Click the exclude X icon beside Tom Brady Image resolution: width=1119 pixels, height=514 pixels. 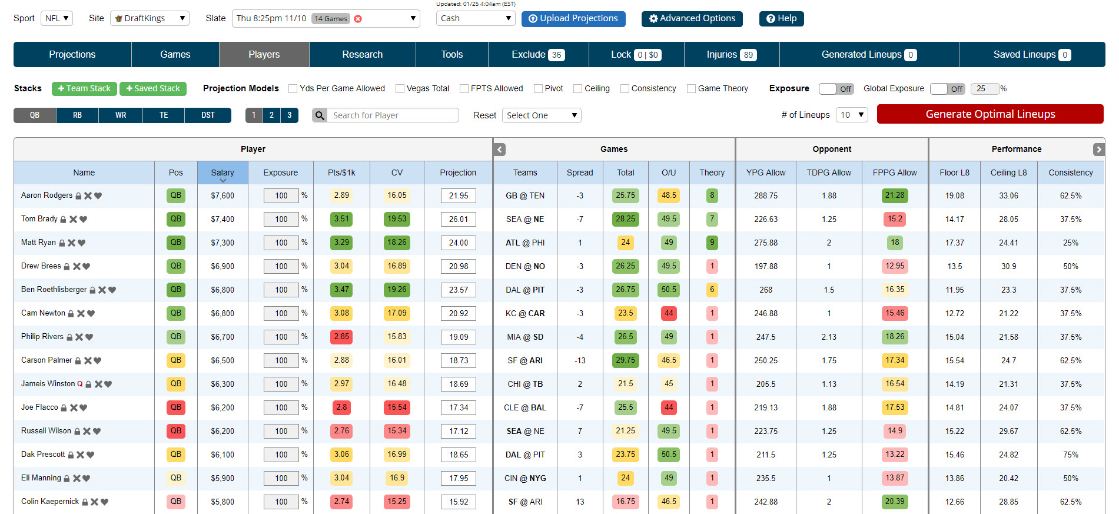[74, 220]
